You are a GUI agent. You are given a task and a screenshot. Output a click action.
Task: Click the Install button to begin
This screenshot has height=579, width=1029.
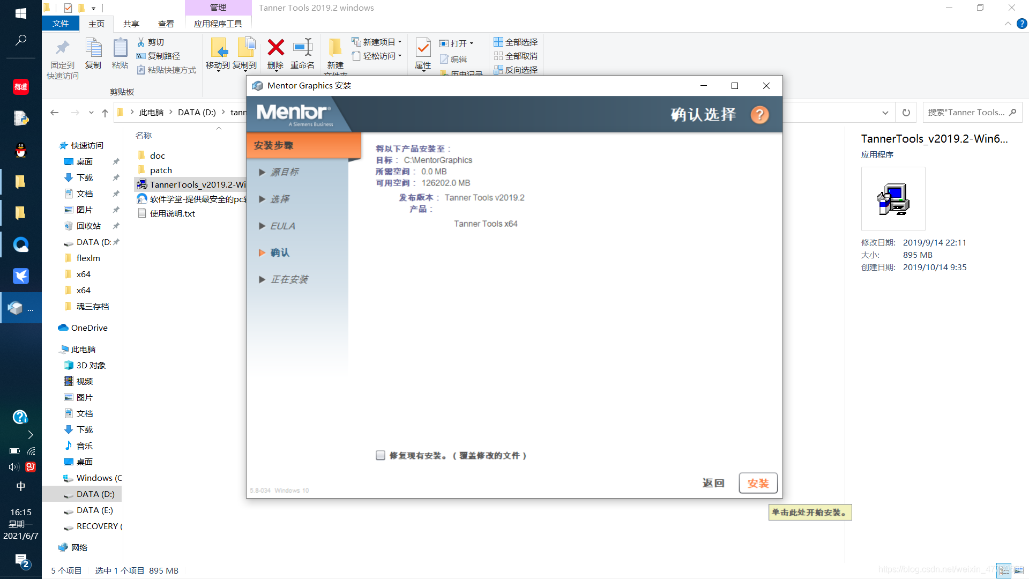[x=757, y=483]
